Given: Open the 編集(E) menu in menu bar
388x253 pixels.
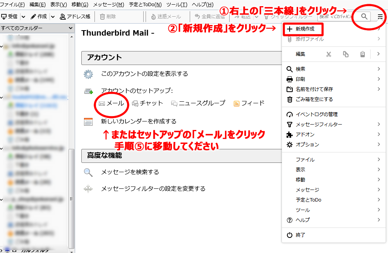Looking at the screenshot, I should point(37,5).
